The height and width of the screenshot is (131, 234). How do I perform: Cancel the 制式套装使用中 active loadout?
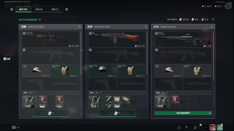pos(210,113)
